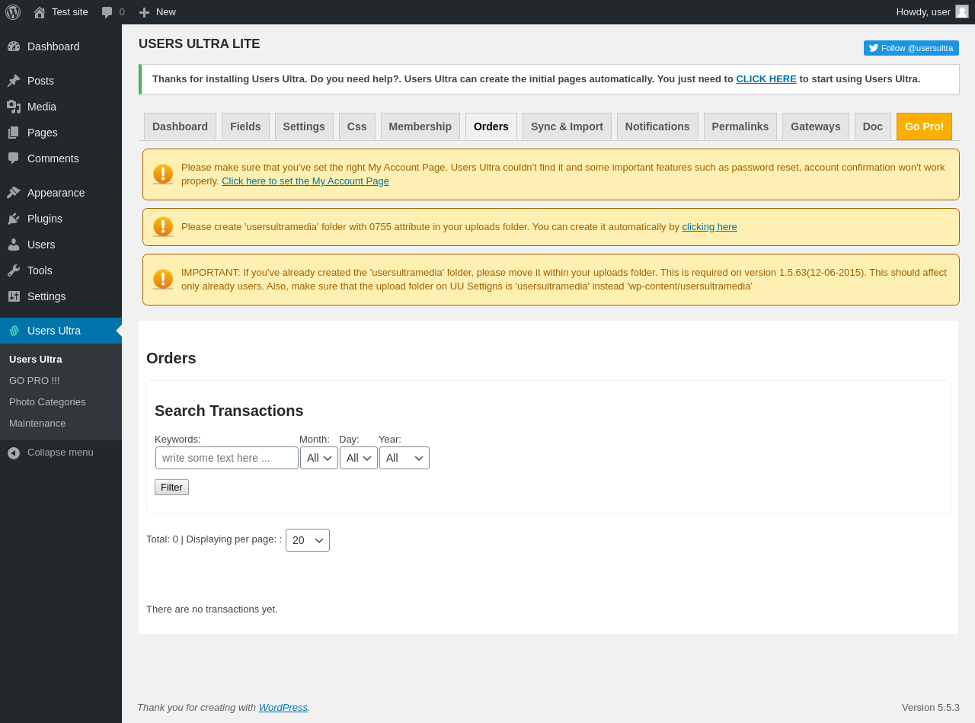Open the Day dropdown
Image resolution: width=975 pixels, height=723 pixels.
359,458
